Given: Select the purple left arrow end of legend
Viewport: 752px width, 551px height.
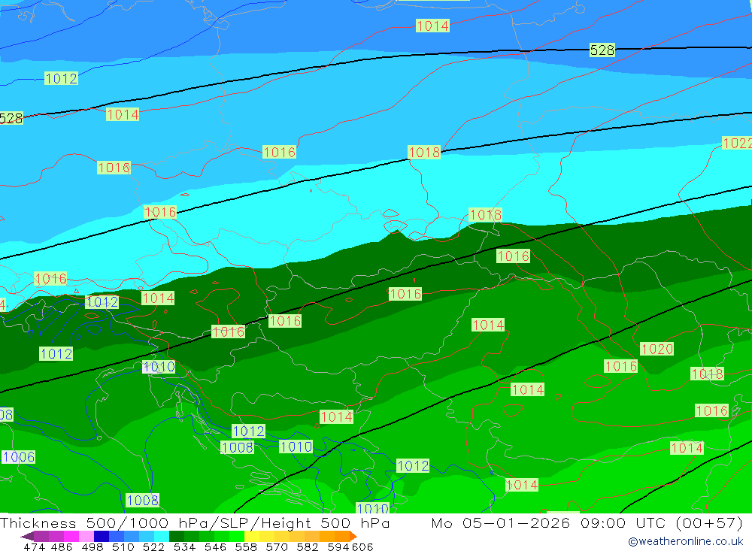Looking at the screenshot, I should (x=27, y=536).
